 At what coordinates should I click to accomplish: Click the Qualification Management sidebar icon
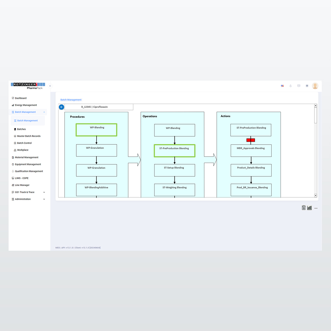13,171
